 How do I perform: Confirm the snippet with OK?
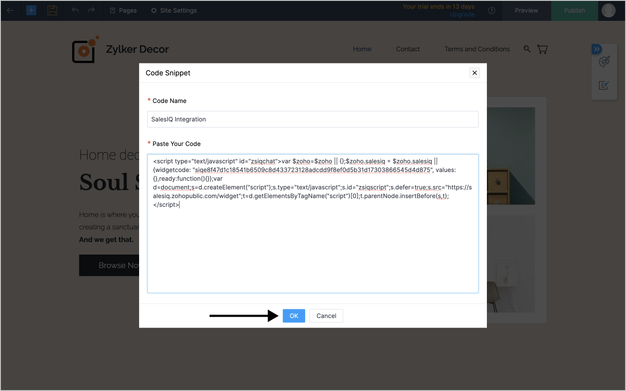click(x=294, y=316)
